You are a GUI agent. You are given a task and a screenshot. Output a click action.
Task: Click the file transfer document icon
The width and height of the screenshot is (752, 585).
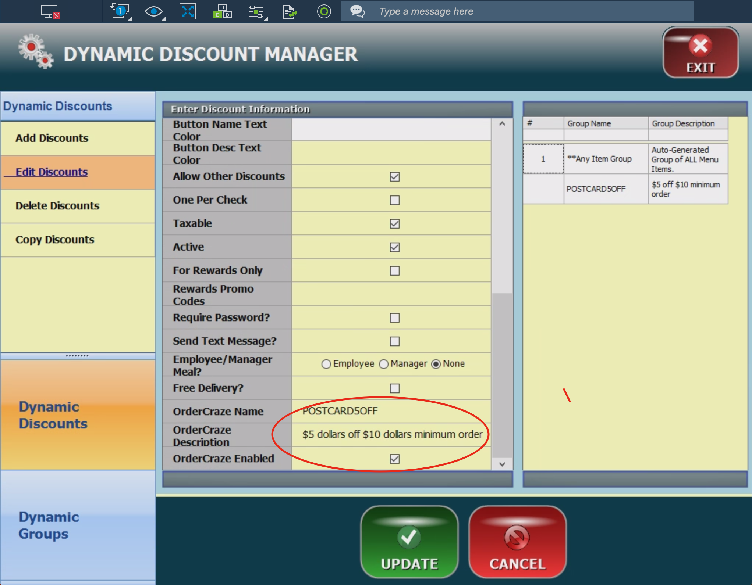pos(290,11)
